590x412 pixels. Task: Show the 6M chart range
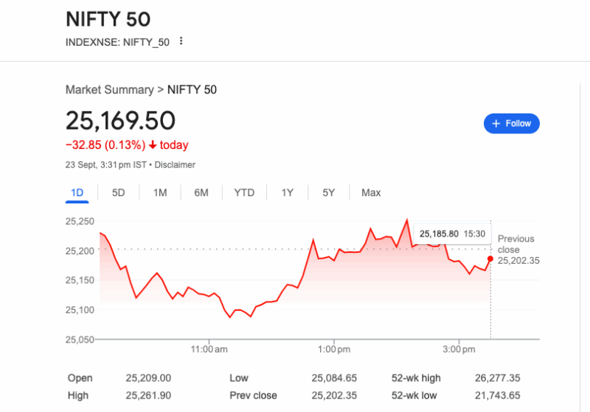click(201, 193)
